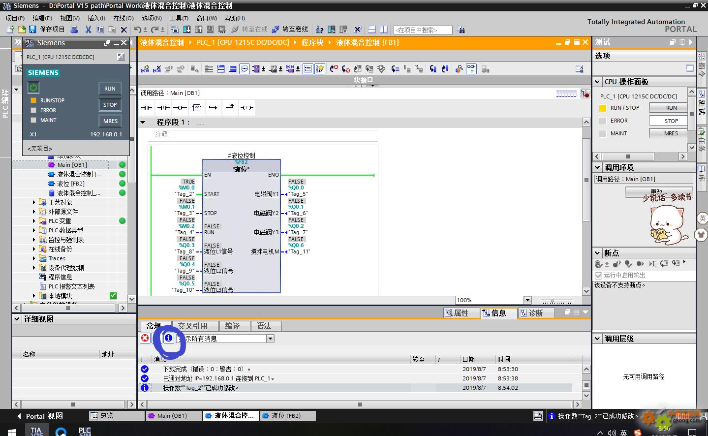Open the 工具(T) menu
This screenshot has height=436, width=708.
tap(179, 18)
